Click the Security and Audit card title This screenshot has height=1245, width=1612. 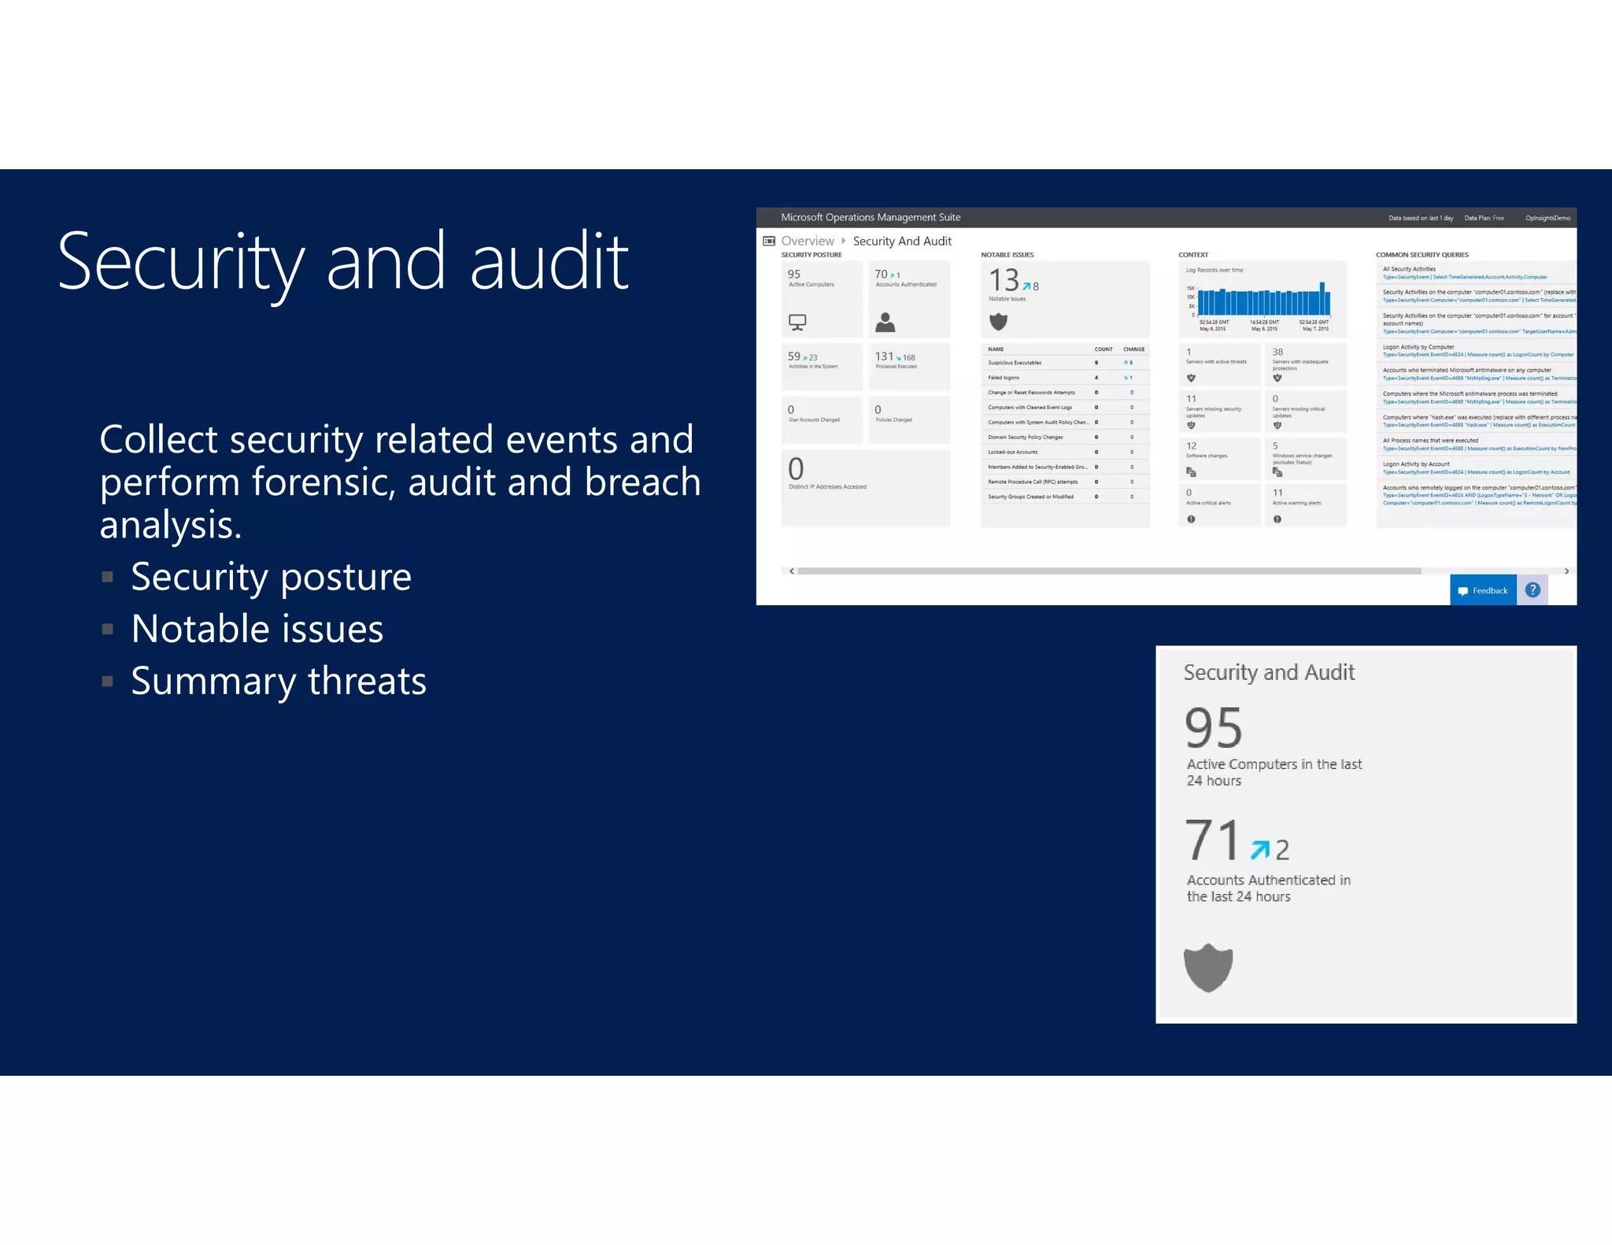tap(1269, 672)
